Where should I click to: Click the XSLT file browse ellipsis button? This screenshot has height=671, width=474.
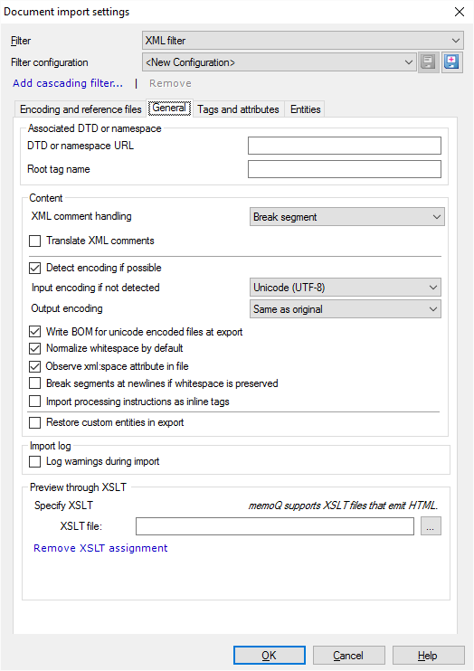coord(431,526)
